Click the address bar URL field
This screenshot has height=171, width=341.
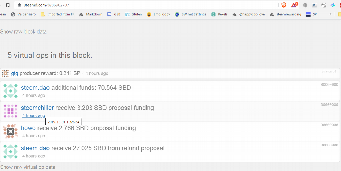pyautogui.click(x=128, y=5)
